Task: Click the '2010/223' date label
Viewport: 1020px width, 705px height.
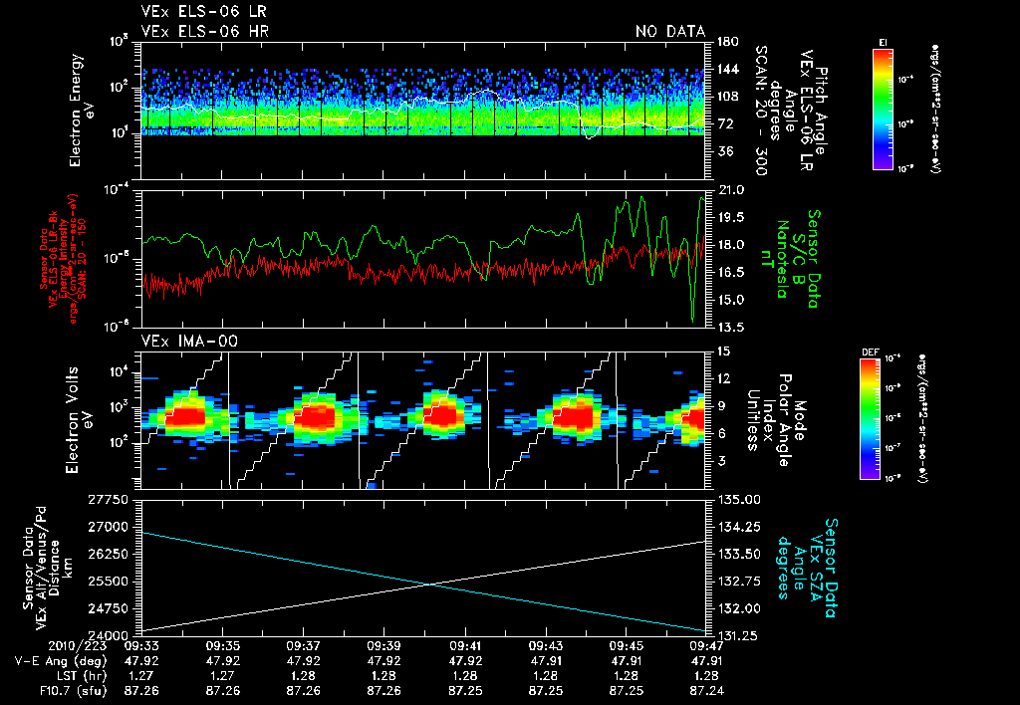Action: (x=78, y=646)
